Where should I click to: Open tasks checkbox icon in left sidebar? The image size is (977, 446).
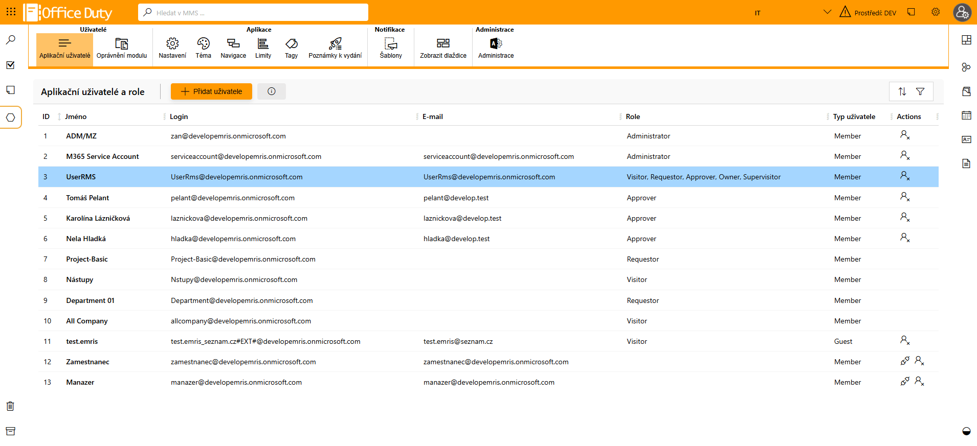(x=10, y=65)
